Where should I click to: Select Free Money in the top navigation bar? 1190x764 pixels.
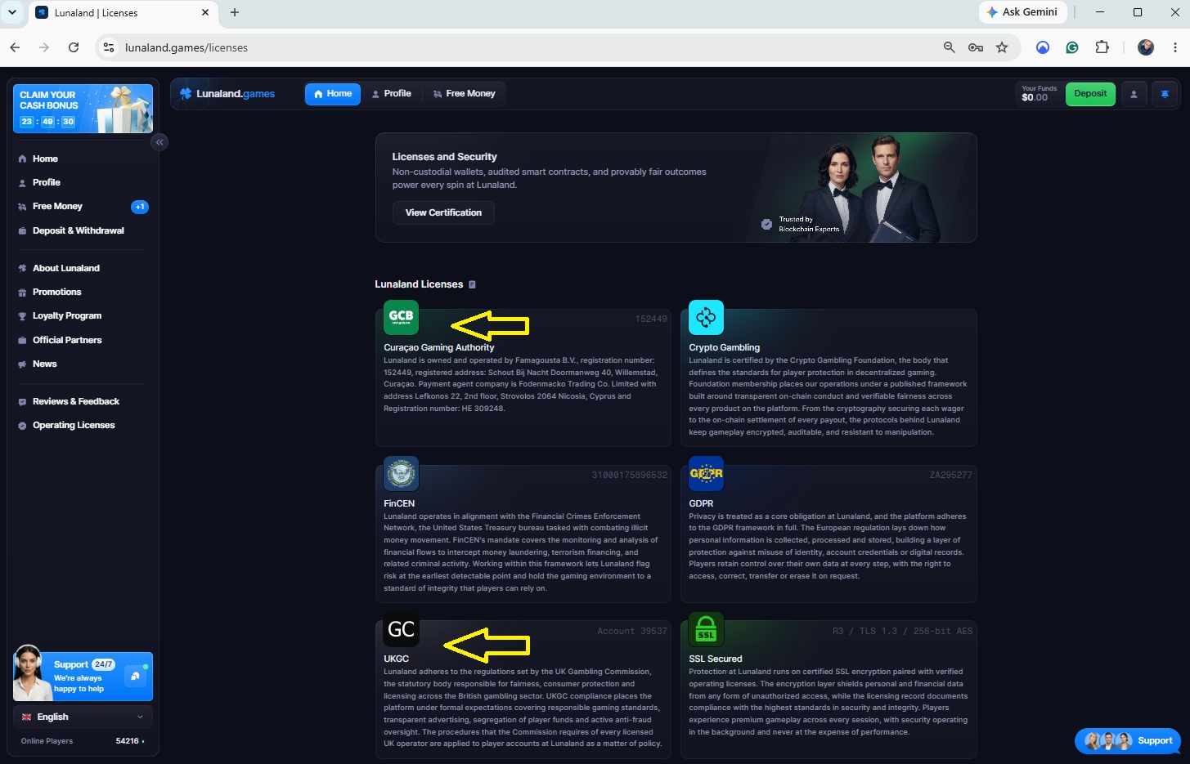[x=464, y=94]
